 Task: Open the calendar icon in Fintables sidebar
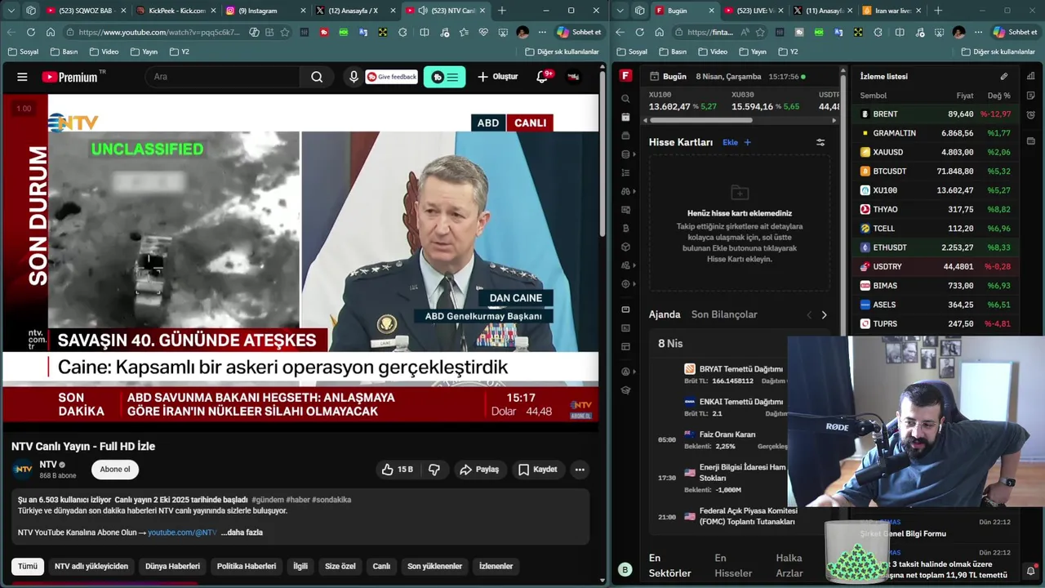coord(625,117)
